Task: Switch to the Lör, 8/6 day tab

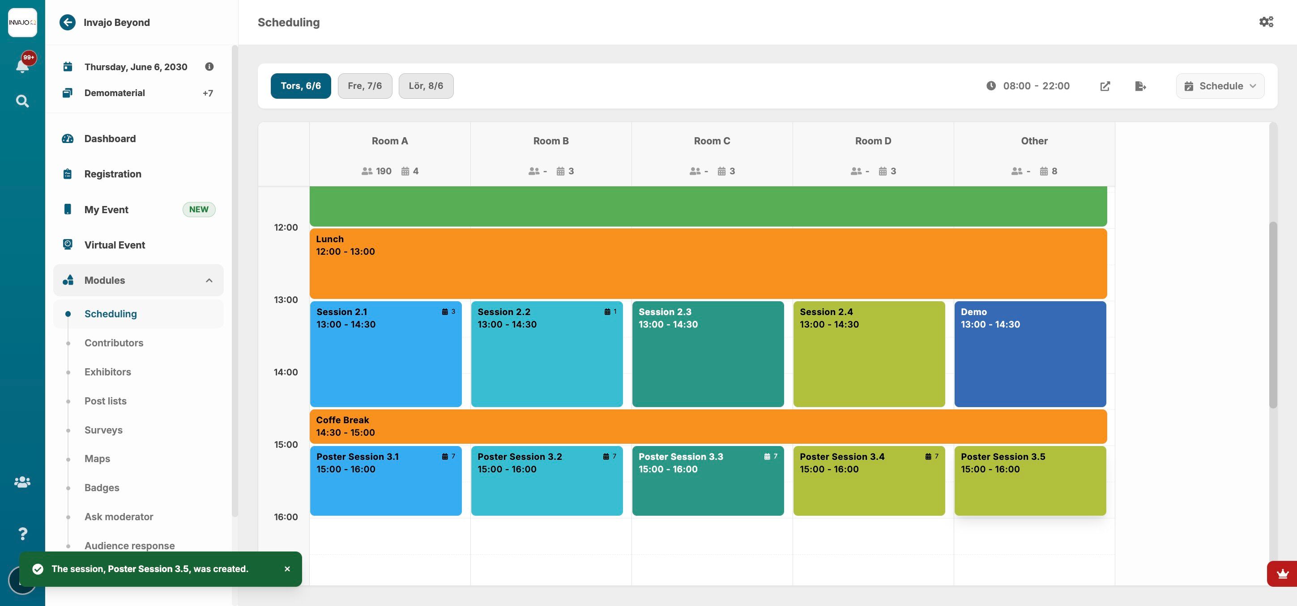Action: pos(426,86)
